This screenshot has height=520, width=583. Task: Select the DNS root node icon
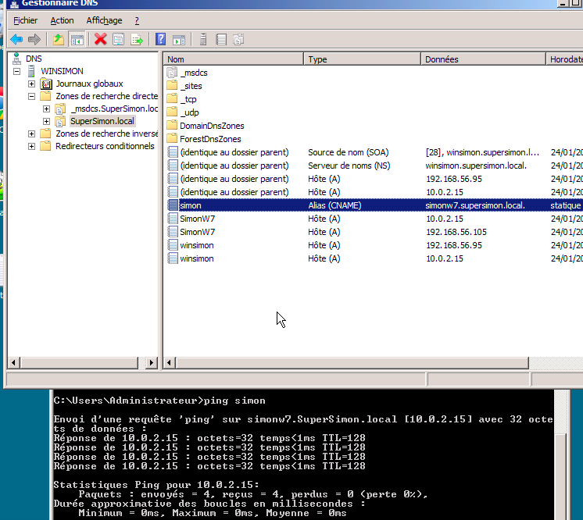[16, 59]
